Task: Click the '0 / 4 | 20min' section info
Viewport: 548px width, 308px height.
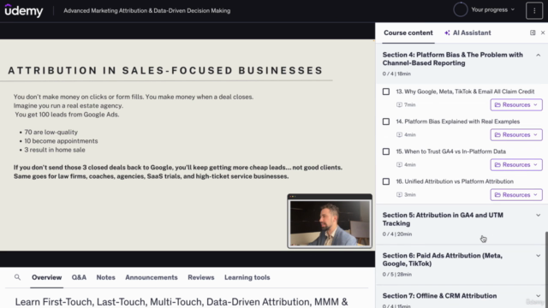Action: [397, 234]
